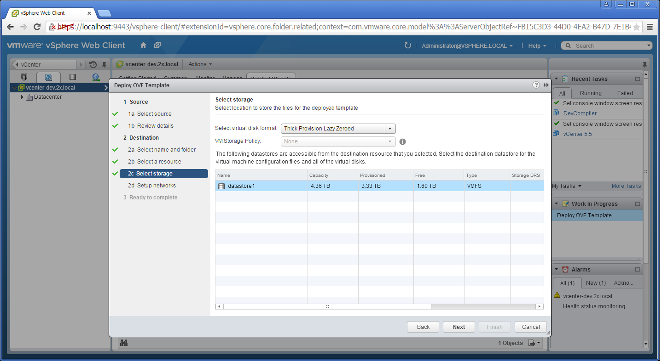
Task: Go to step 2a Select name and folder
Action: (162, 150)
